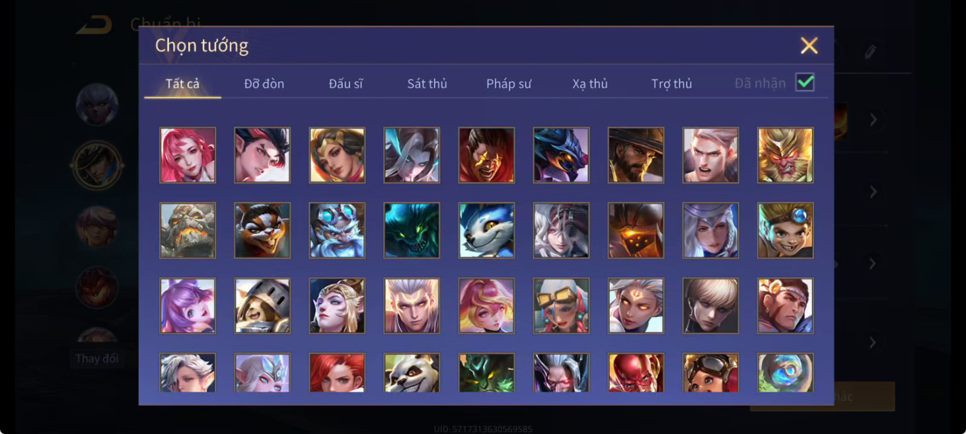Screen dimensions: 966x434
Task: Go back with the return arrow
Action: 93,25
